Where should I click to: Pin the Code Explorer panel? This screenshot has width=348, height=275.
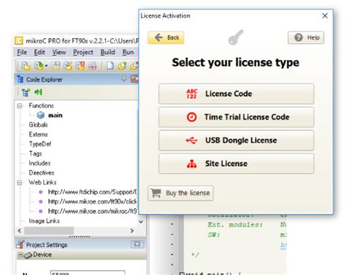coord(124,78)
